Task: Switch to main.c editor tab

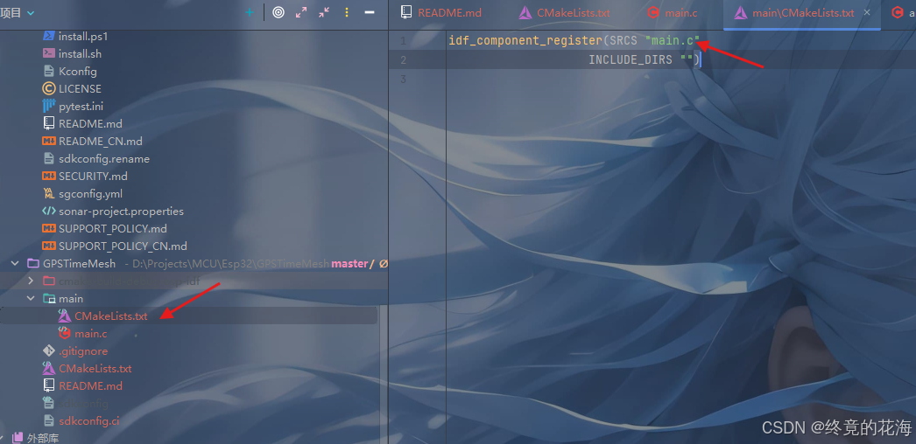Action: click(x=673, y=13)
